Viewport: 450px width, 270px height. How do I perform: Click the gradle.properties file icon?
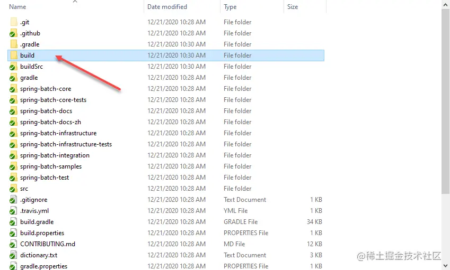(x=13, y=266)
